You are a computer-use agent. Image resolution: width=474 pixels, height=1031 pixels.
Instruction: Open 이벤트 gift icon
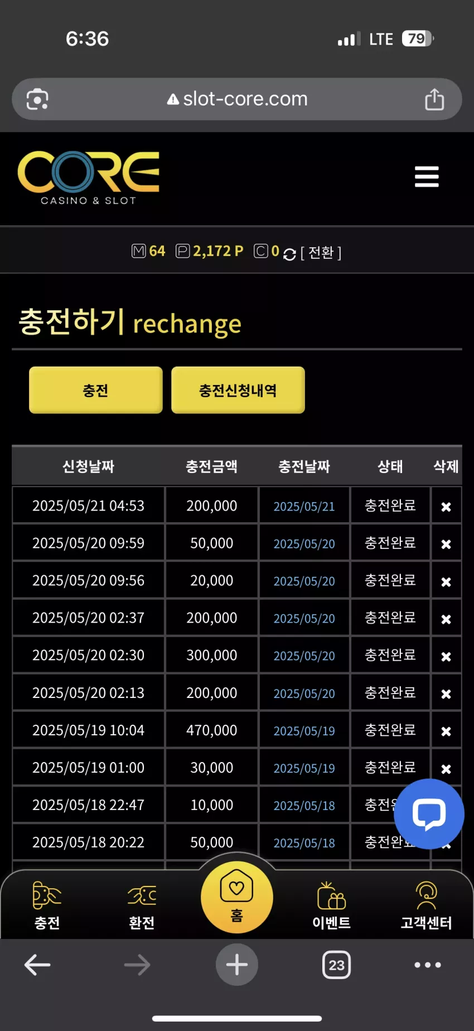click(331, 905)
